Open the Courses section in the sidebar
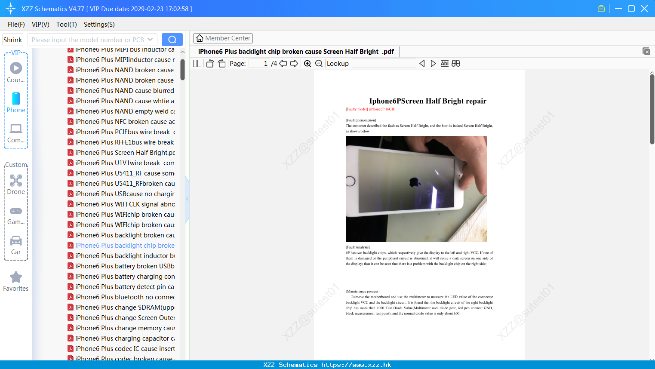The image size is (655, 369). coord(16,72)
